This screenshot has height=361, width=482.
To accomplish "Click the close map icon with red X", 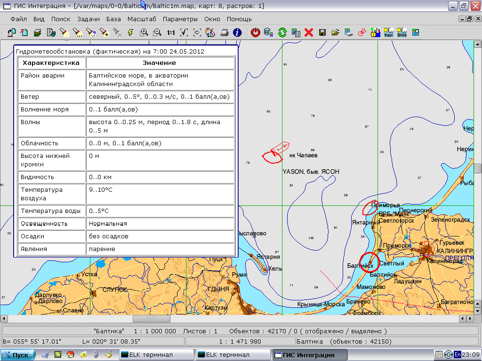I will (24, 32).
